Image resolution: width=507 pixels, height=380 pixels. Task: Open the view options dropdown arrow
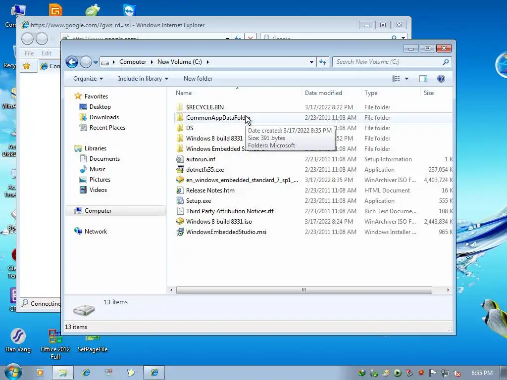click(407, 79)
